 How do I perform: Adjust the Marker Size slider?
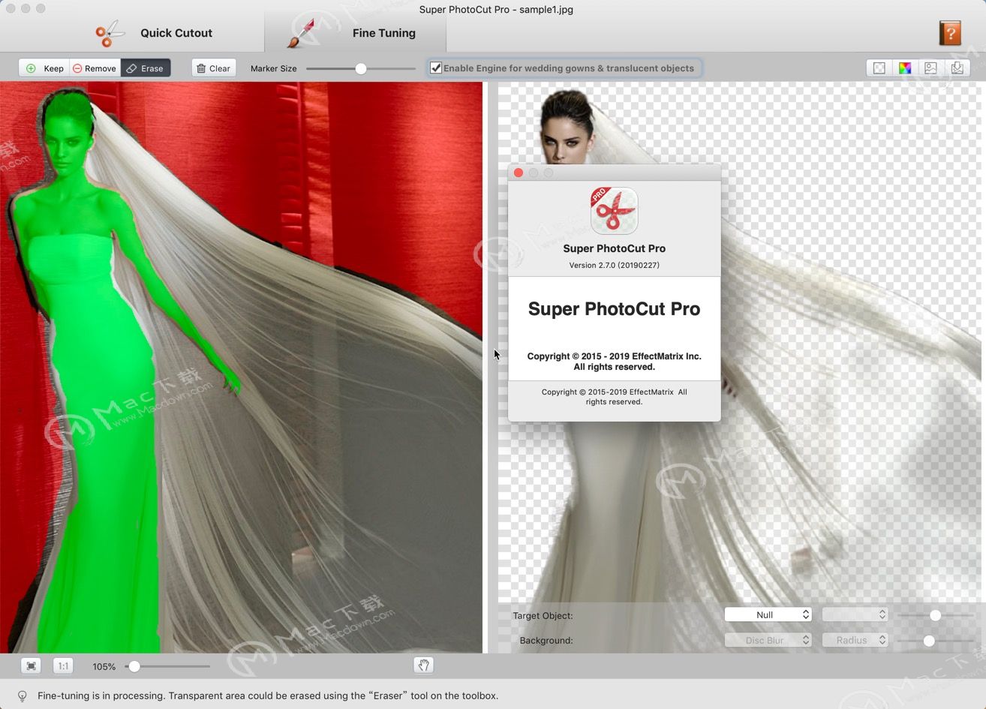[x=361, y=68]
